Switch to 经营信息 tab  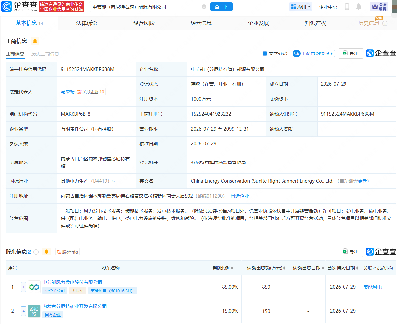[x=201, y=23]
